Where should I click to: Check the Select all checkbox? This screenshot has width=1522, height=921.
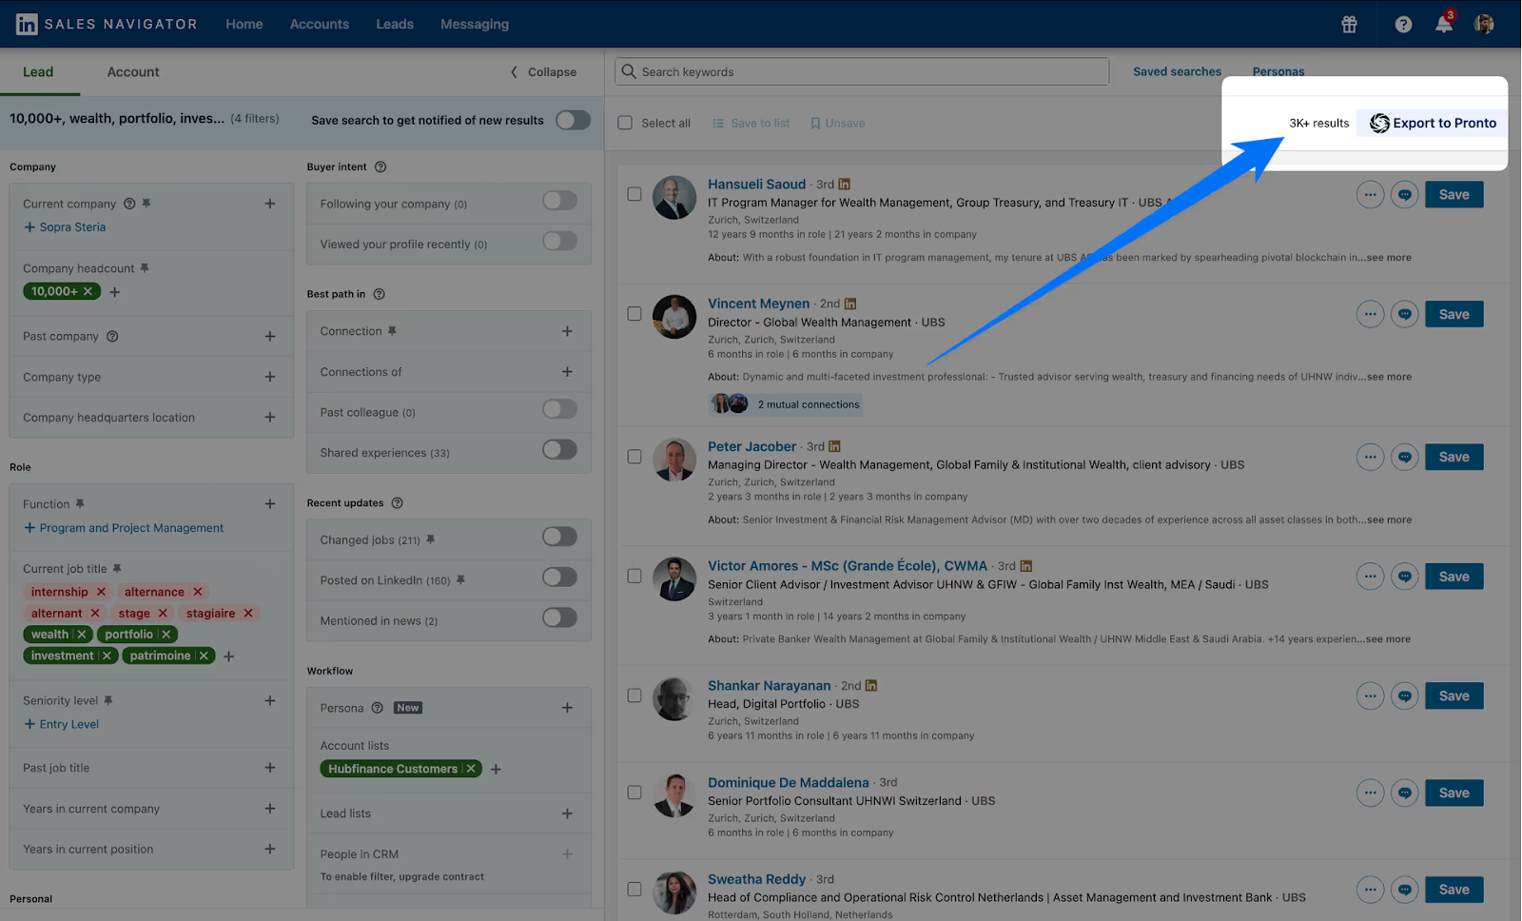point(625,123)
